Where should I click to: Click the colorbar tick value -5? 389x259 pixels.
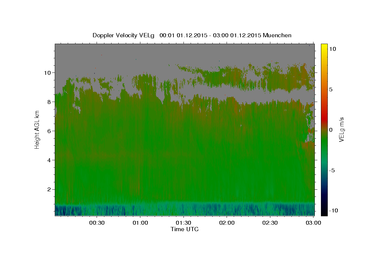332,170
